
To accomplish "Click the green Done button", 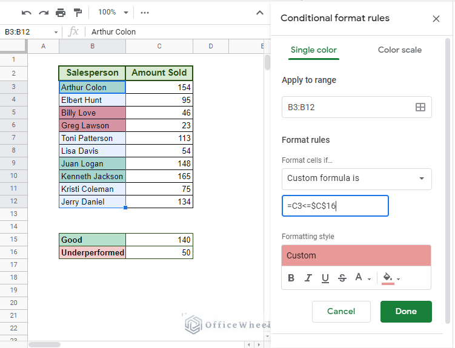I will (405, 311).
